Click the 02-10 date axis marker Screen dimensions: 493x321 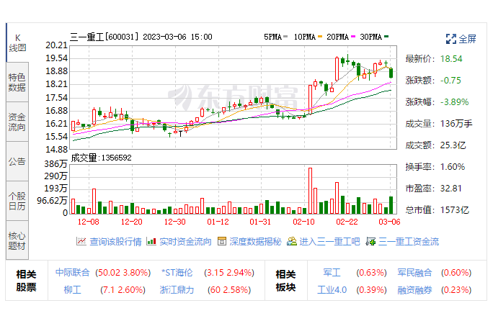point(303,222)
